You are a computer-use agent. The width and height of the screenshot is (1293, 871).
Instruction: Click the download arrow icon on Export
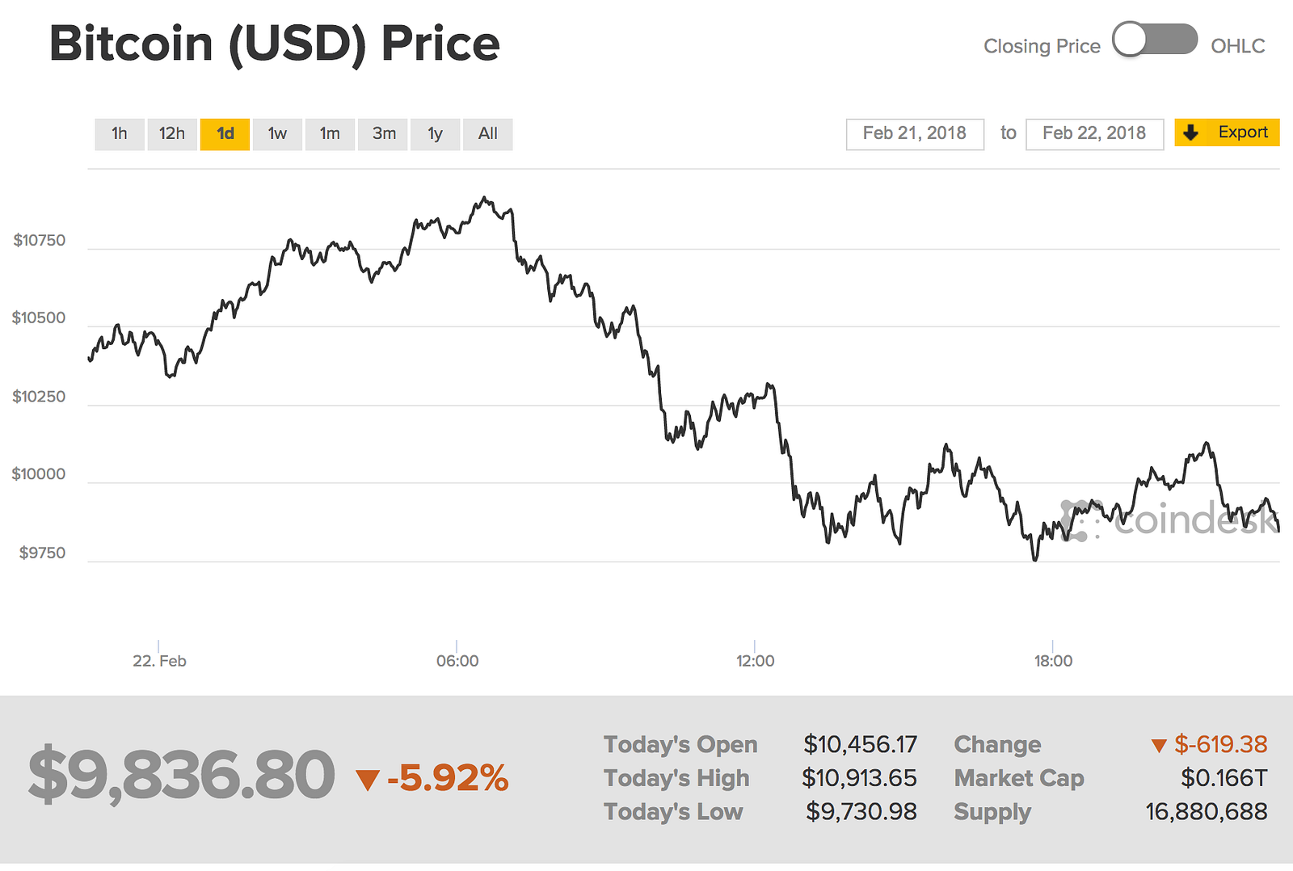[x=1191, y=133]
